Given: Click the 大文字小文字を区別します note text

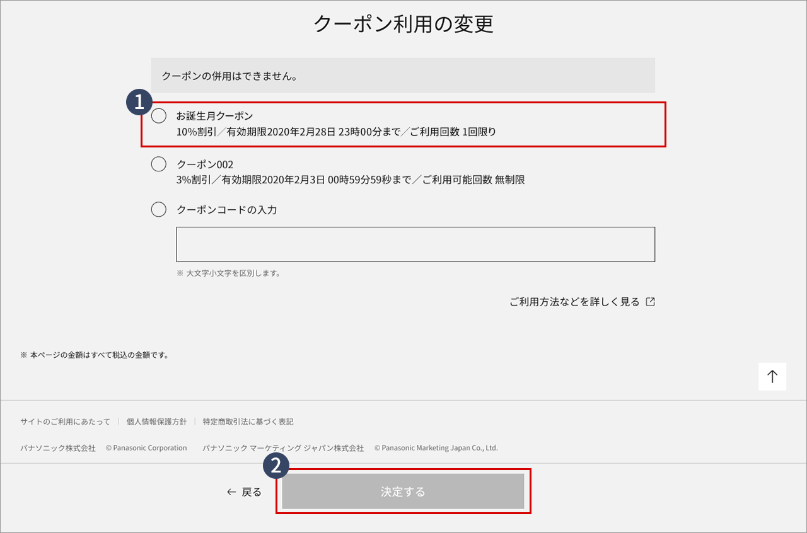Looking at the screenshot, I should (x=227, y=273).
